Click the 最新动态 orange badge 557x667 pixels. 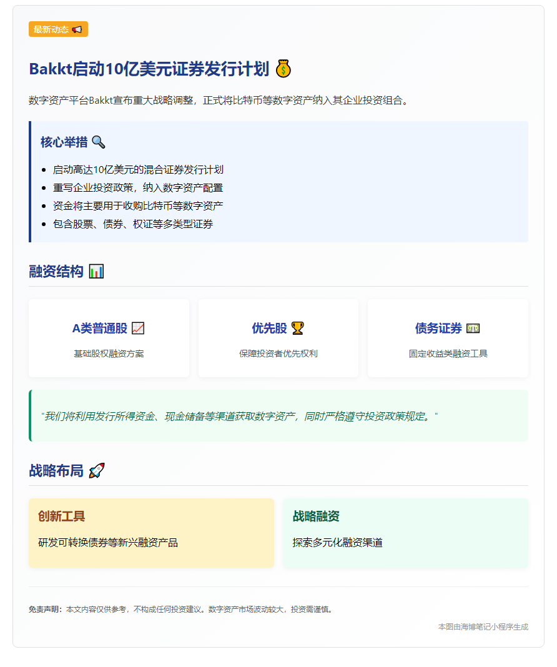tap(58, 29)
